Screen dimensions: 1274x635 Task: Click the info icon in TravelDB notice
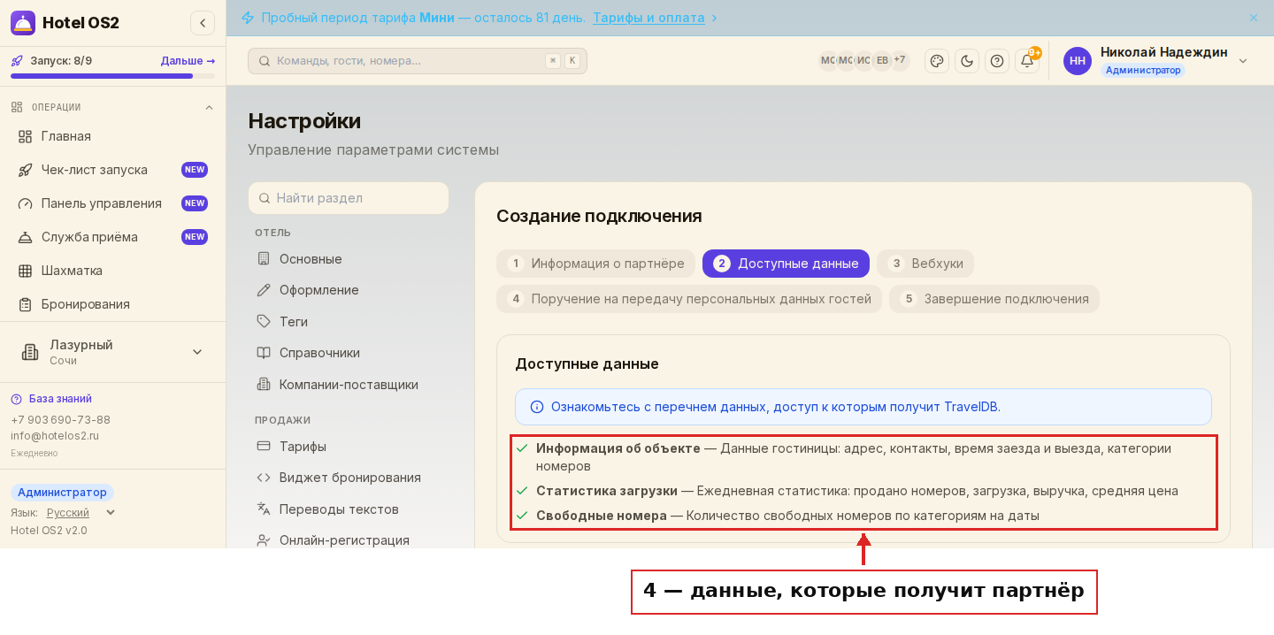537,407
